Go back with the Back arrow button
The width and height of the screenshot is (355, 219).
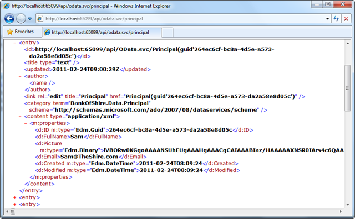tap(9, 18)
